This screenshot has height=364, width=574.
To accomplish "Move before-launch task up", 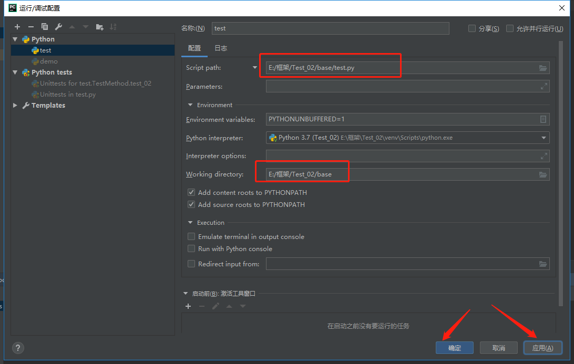I will pos(229,306).
